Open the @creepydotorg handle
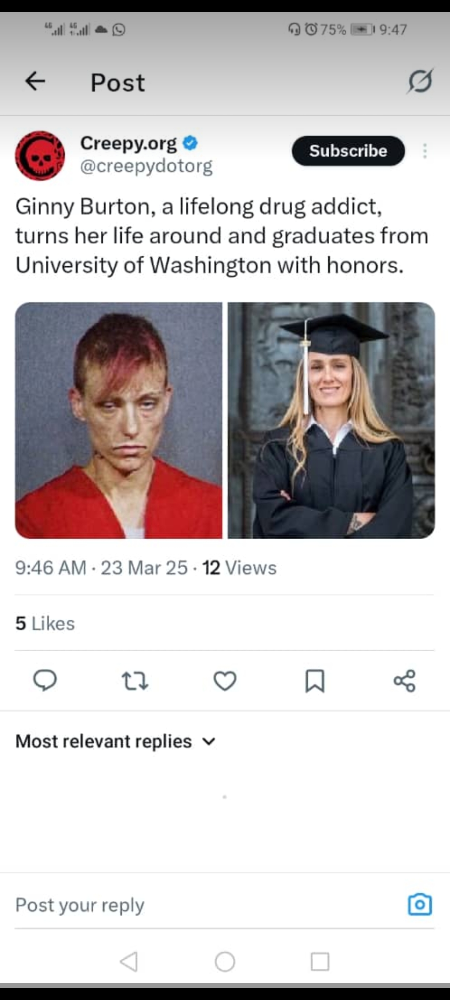This screenshot has height=1000, width=450. point(146,166)
